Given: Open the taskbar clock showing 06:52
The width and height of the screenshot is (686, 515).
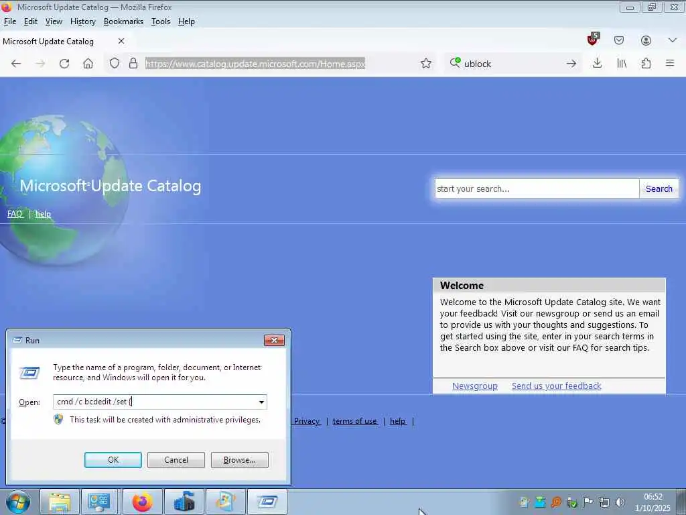Looking at the screenshot, I should 653,502.
